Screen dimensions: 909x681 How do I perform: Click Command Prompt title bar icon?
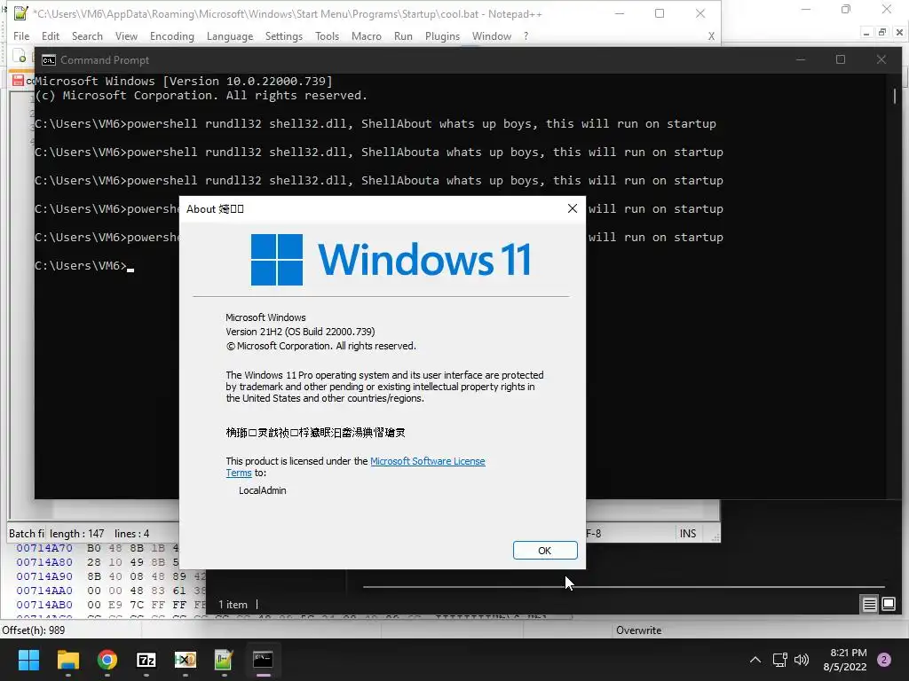tap(49, 60)
